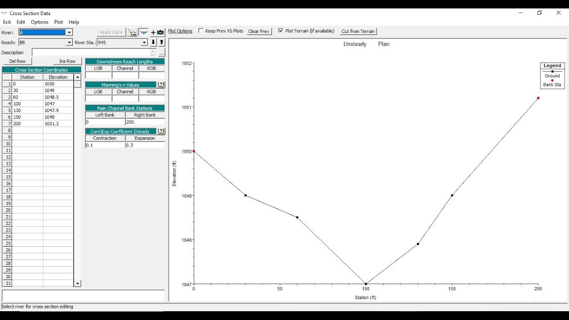This screenshot has width=569, height=320.
Task: Click the Manning's n LOB value cell
Action: (98, 99)
